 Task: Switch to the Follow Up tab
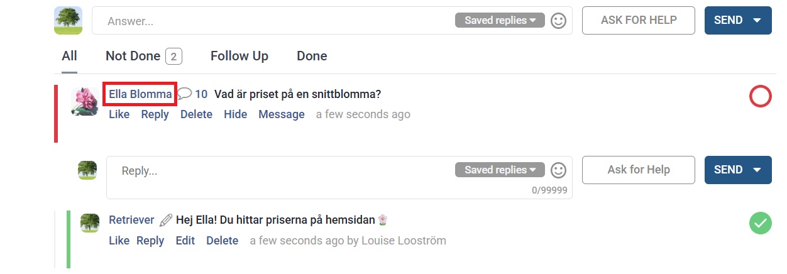tap(239, 56)
